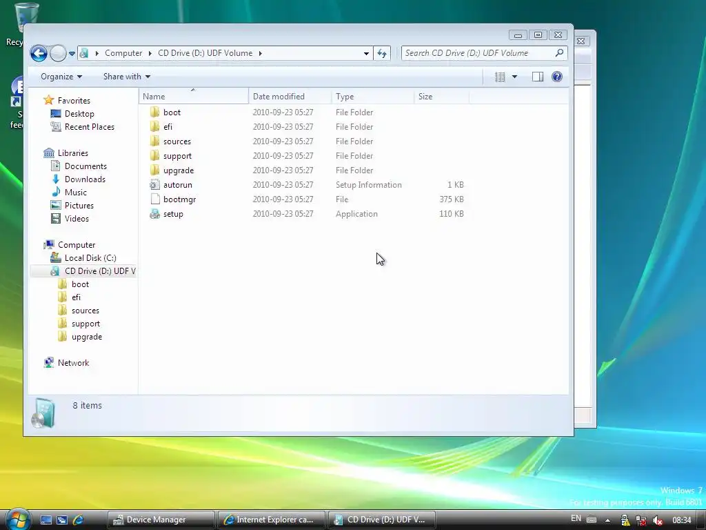Sort by the Name column header
The image size is (706, 530).
[x=194, y=97]
